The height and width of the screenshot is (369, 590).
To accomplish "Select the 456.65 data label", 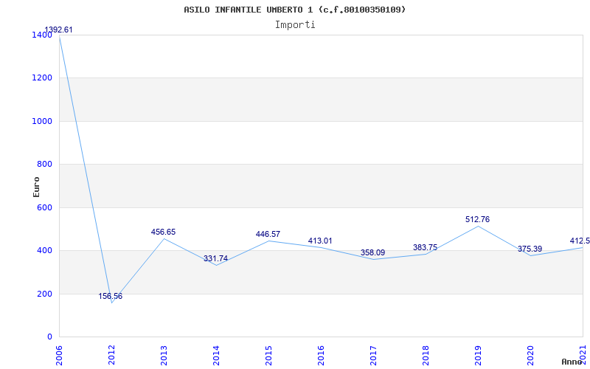I will point(163,232).
